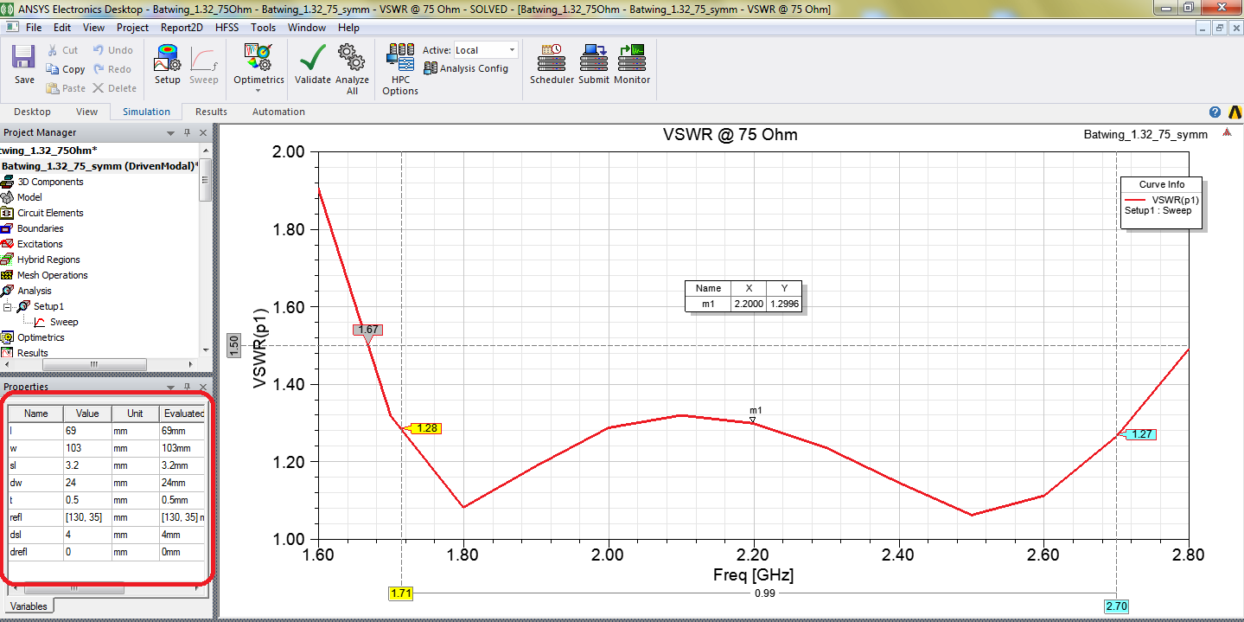Screen dimensions: 1244x622
Task: Click the yellow 1.71 X marker
Action: point(401,593)
